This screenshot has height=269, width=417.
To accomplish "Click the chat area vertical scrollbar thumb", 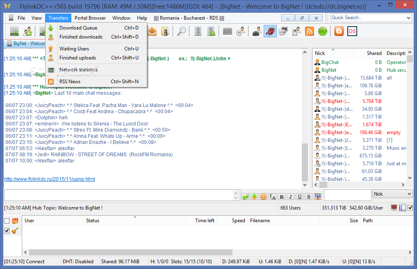I will [305, 162].
